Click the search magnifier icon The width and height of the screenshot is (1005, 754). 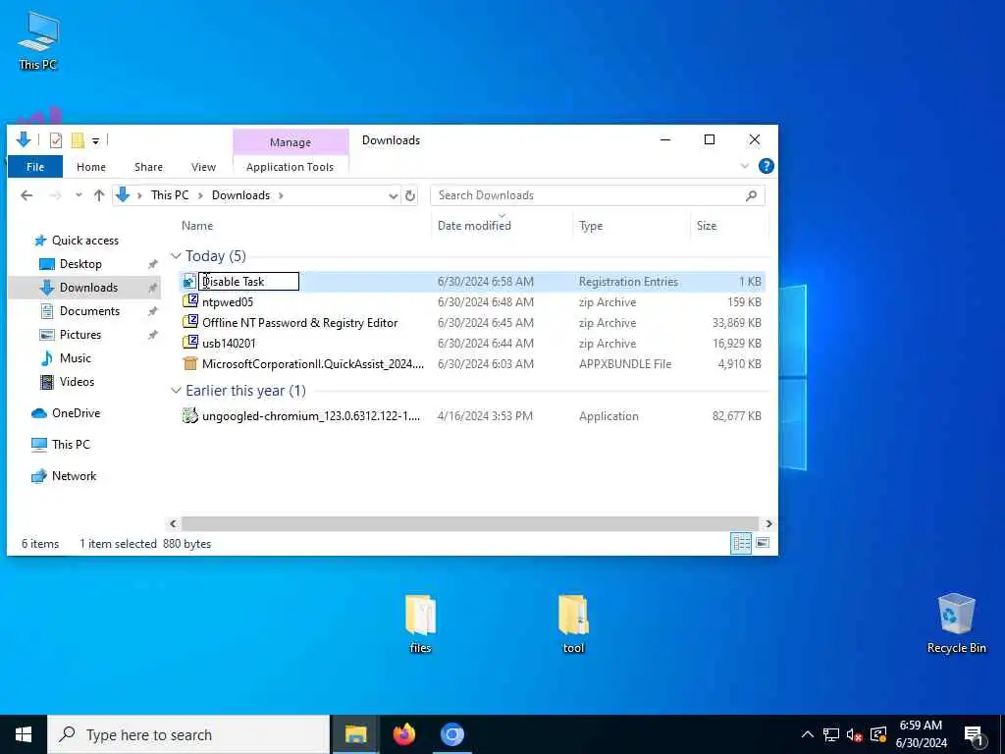point(752,195)
